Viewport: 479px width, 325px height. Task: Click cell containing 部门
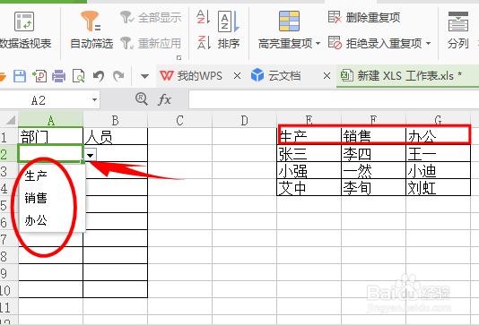pos(51,137)
